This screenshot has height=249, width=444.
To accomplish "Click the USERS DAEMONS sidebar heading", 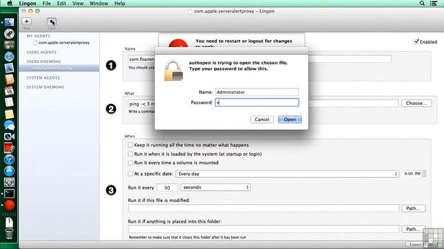I will click(x=44, y=62).
